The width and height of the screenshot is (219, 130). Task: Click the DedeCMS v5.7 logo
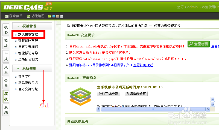coord(28,7)
